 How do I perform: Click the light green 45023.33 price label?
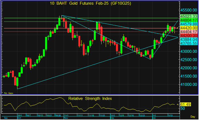[189, 17]
